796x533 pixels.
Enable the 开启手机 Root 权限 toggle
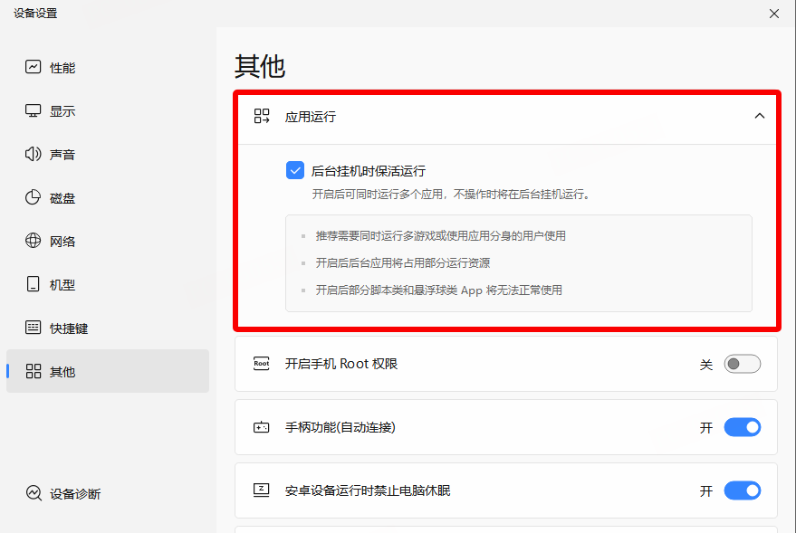742,364
